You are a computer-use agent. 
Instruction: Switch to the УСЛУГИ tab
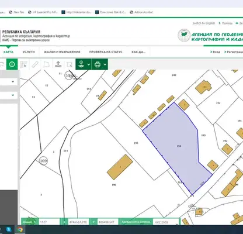[x=29, y=52]
